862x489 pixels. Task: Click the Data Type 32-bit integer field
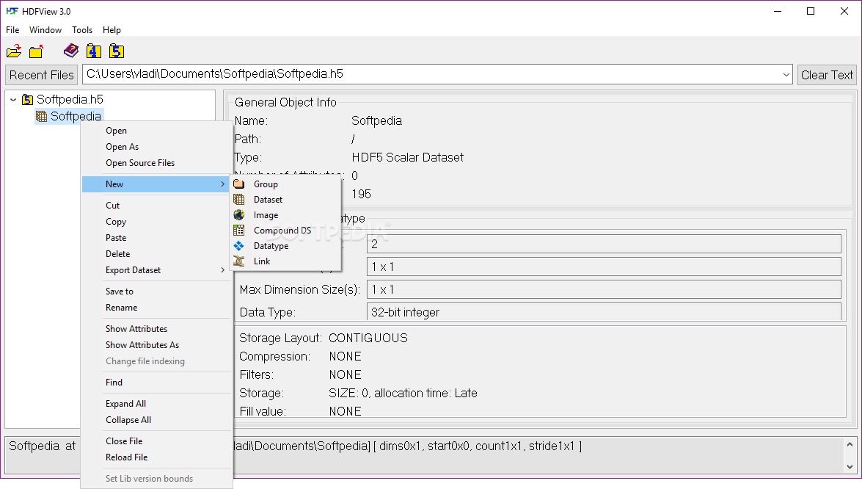coord(604,312)
